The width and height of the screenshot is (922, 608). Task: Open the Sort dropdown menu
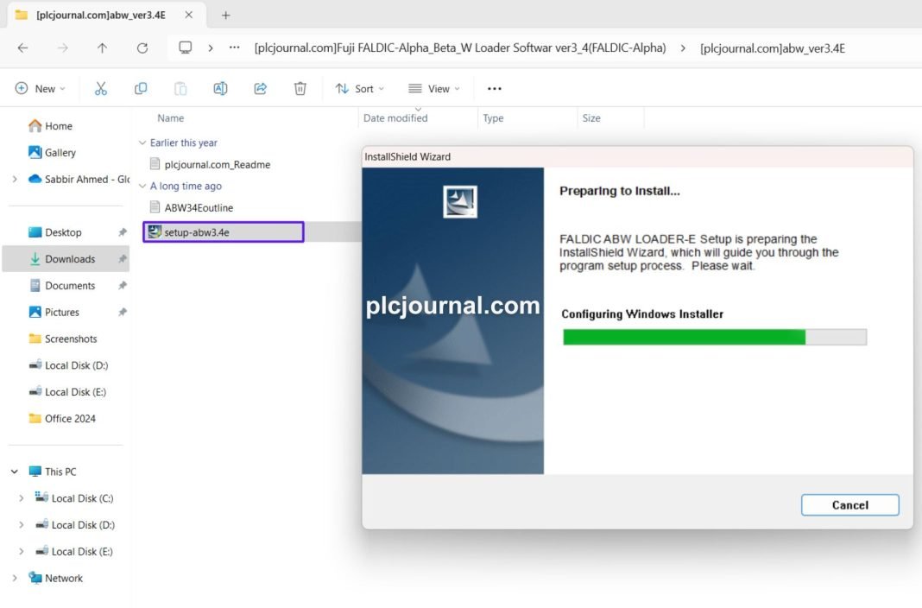coord(359,88)
